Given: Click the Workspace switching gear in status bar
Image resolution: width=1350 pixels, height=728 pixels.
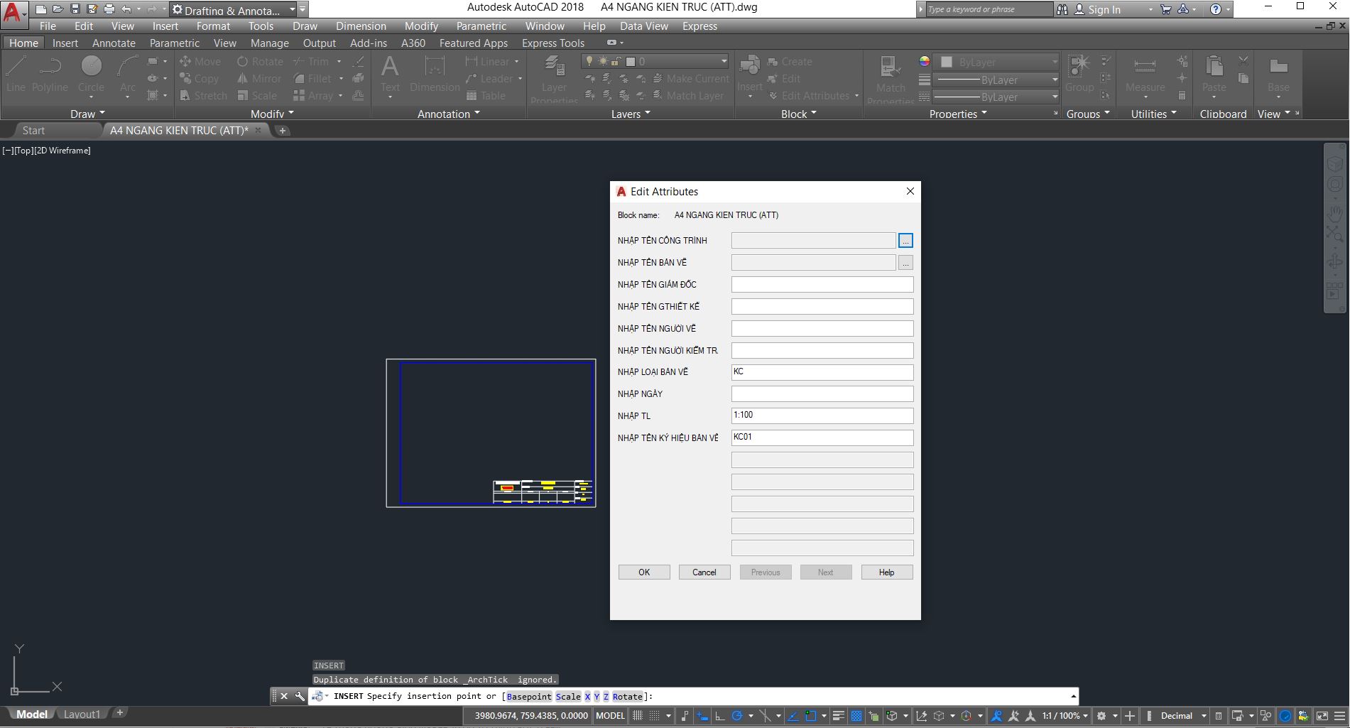Looking at the screenshot, I should coord(1101,716).
